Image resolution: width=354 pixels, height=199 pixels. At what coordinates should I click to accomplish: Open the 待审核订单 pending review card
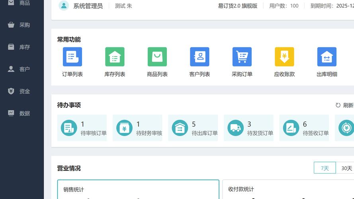pos(82,128)
